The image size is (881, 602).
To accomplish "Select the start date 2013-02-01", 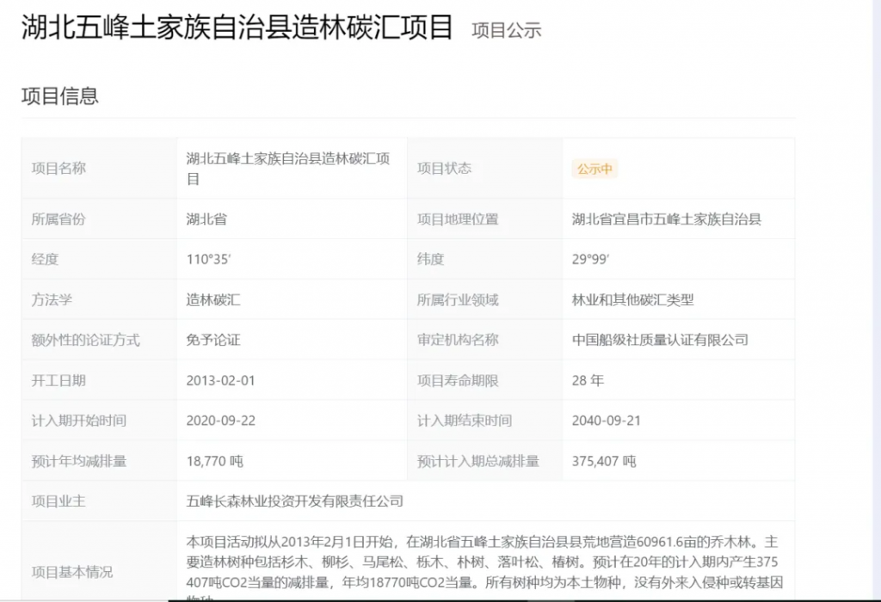I will (x=220, y=380).
